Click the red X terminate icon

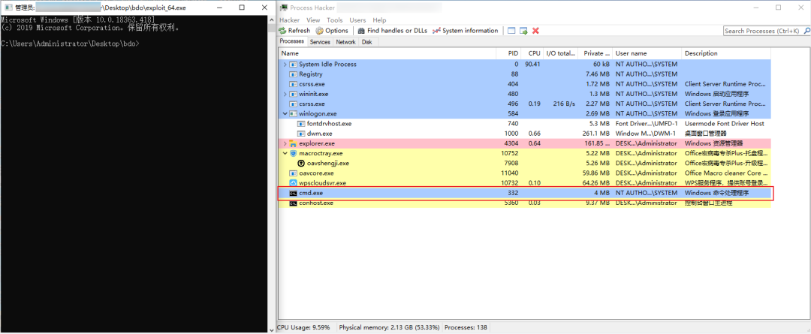pyautogui.click(x=536, y=31)
